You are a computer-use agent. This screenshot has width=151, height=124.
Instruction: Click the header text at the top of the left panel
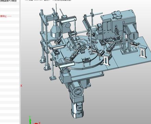(x=8, y=1)
